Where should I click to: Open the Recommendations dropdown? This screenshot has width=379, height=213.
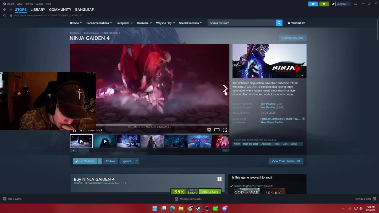tap(99, 23)
